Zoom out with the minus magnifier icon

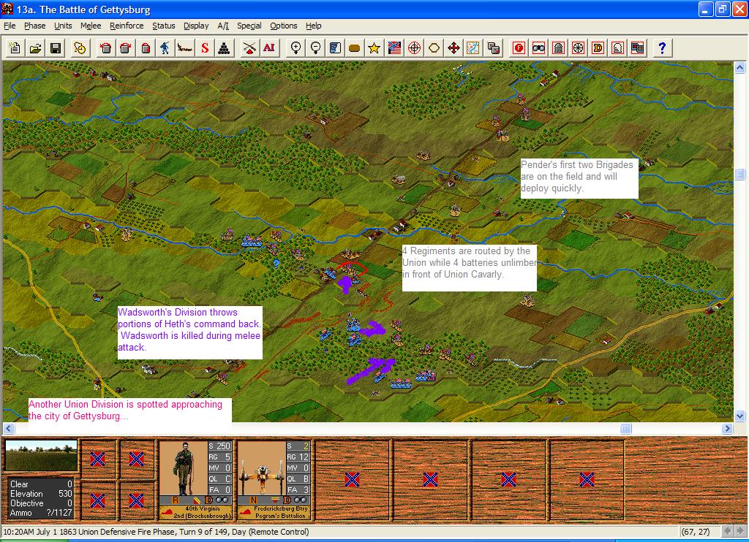[x=315, y=47]
